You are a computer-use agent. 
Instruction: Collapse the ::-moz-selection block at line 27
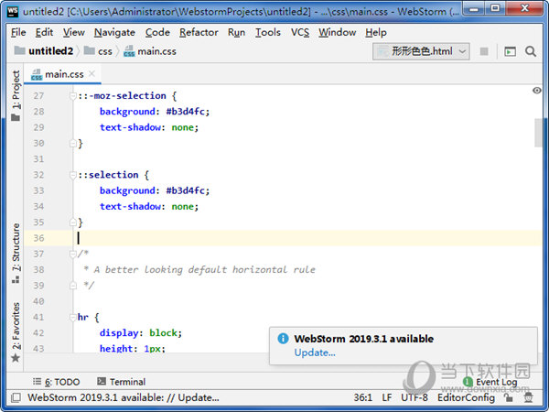click(x=73, y=95)
